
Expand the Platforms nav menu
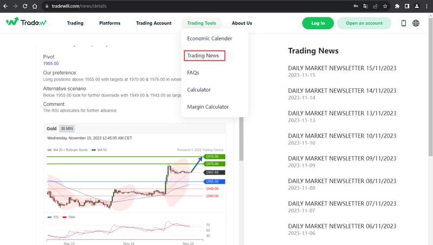(109, 23)
